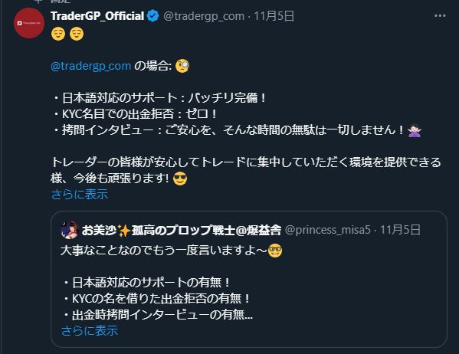Click the monocle face emoji
459x354 pixels.
182,66
